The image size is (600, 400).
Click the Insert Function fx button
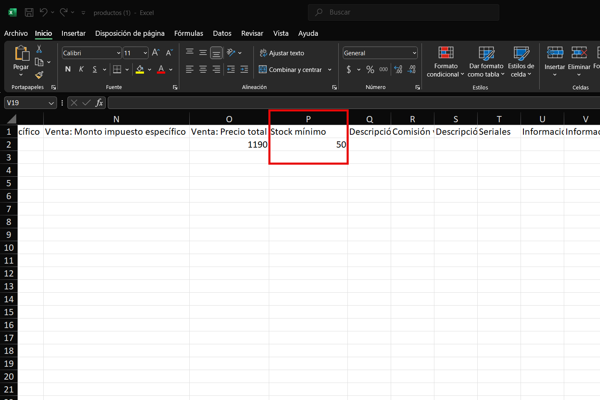pyautogui.click(x=99, y=103)
